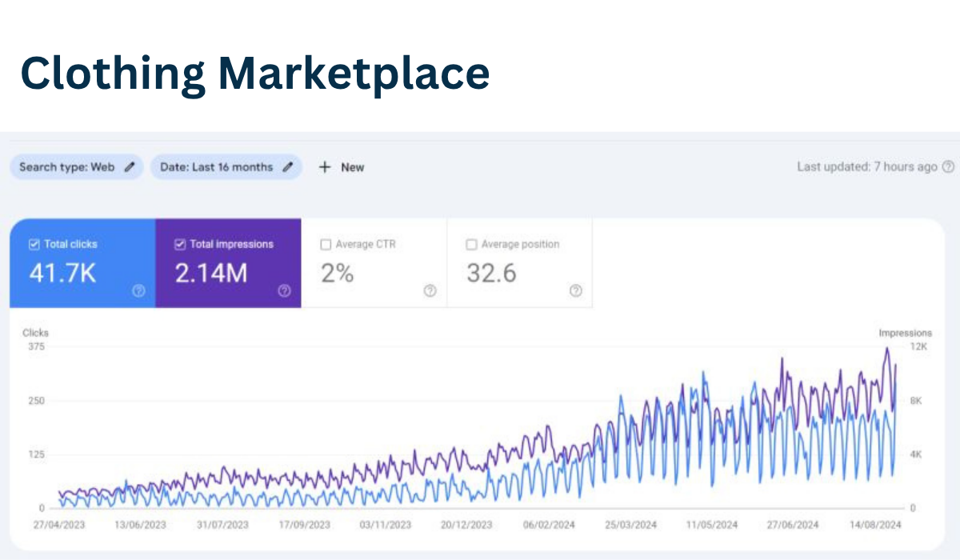Click the Last updated 7 hours ago text

[x=868, y=166]
